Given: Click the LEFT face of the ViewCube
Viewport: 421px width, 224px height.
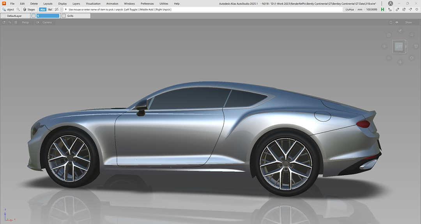Looking at the screenshot, I should point(398,46).
